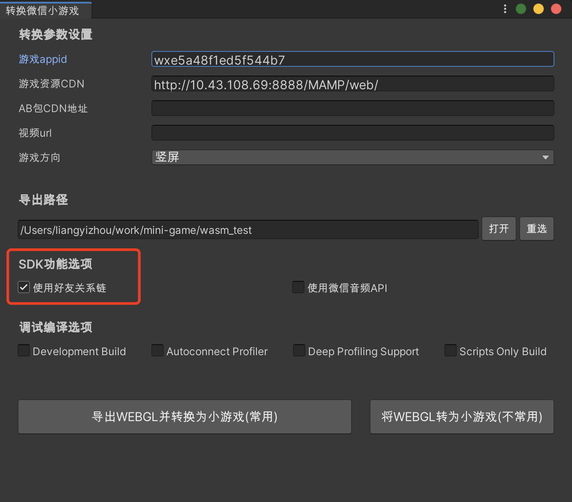This screenshot has height=502, width=572.
Task: Open the three-dot window options menu
Action: click(x=505, y=9)
